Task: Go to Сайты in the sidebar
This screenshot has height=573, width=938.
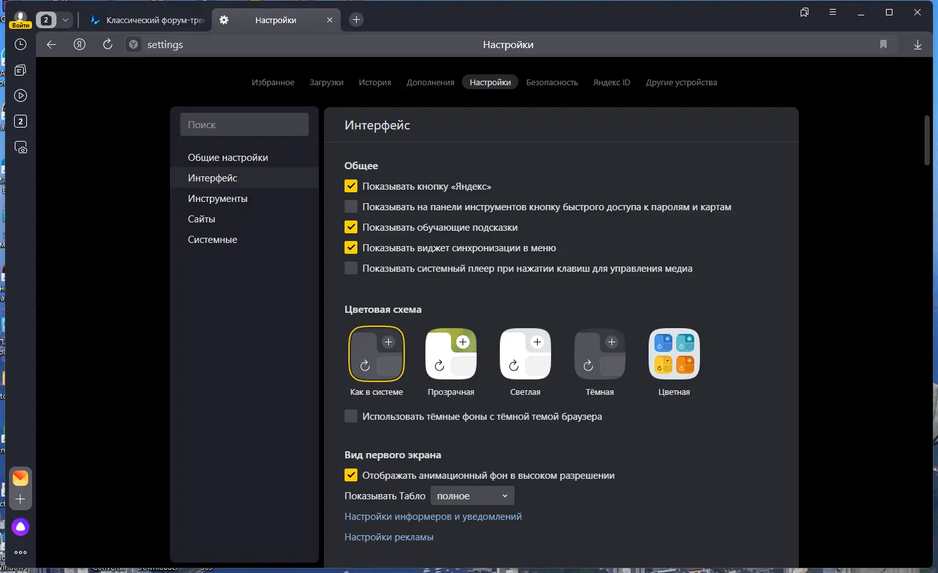Action: coord(244,219)
